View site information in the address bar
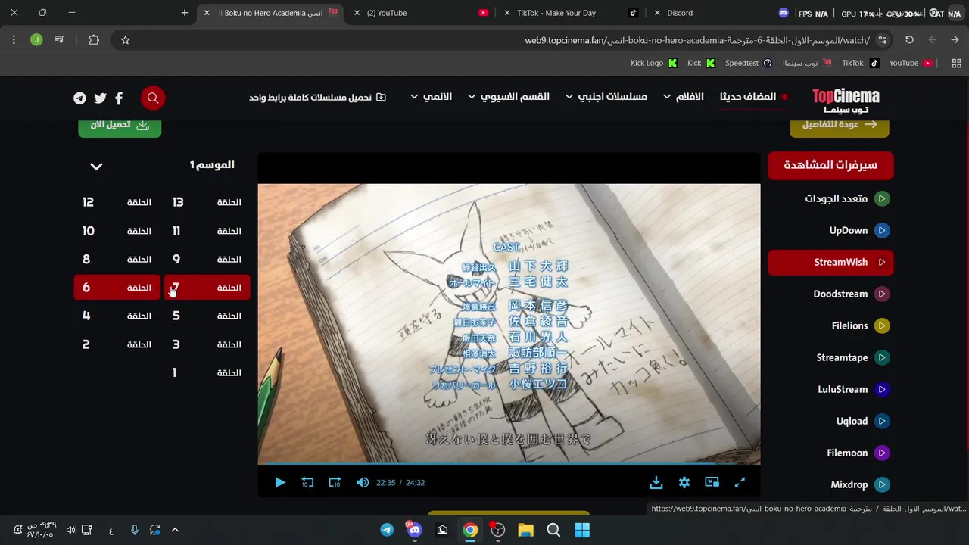The height and width of the screenshot is (545, 969). [x=882, y=40]
